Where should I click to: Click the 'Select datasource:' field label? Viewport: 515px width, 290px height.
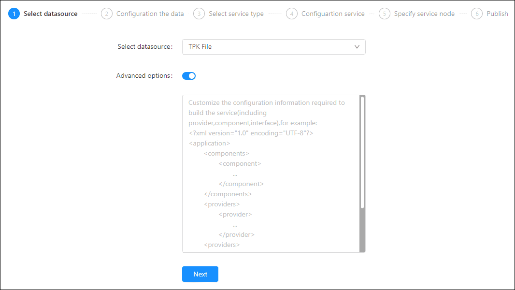[145, 47]
